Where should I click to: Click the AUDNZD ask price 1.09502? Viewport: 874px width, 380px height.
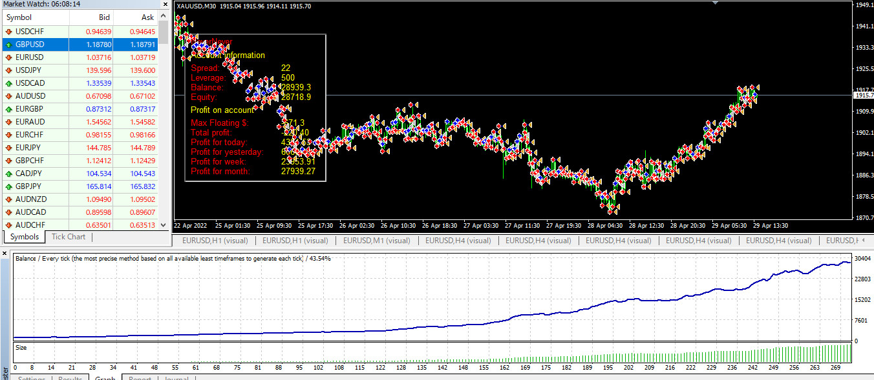142,199
